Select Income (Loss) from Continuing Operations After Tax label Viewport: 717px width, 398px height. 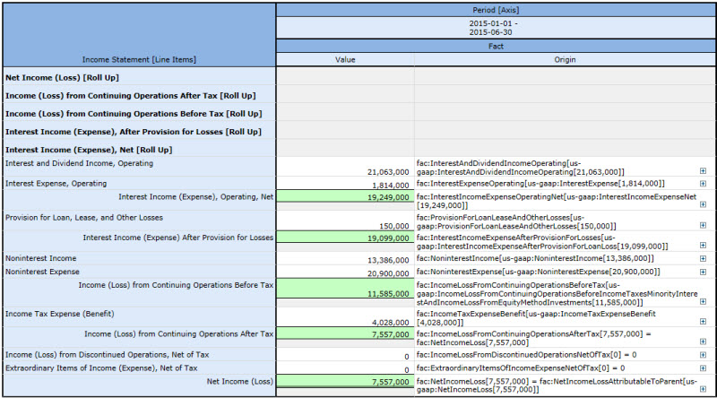pos(178,334)
